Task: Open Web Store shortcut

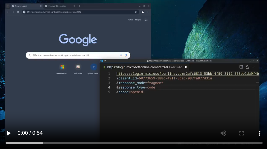Action: [78, 69]
